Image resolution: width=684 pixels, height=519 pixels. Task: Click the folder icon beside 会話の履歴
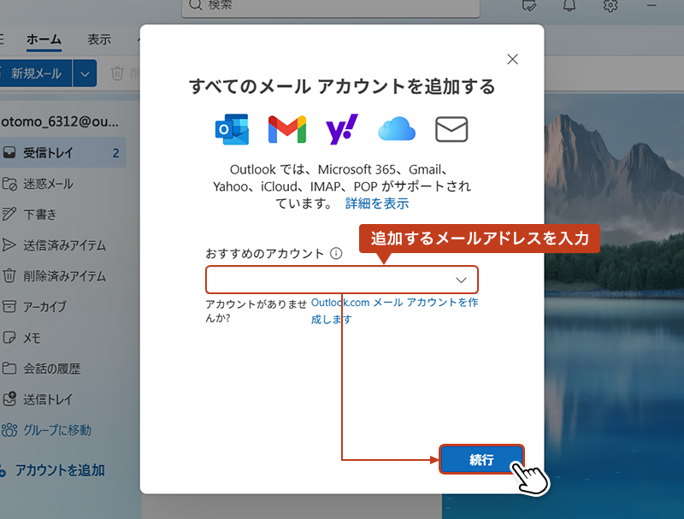9,369
